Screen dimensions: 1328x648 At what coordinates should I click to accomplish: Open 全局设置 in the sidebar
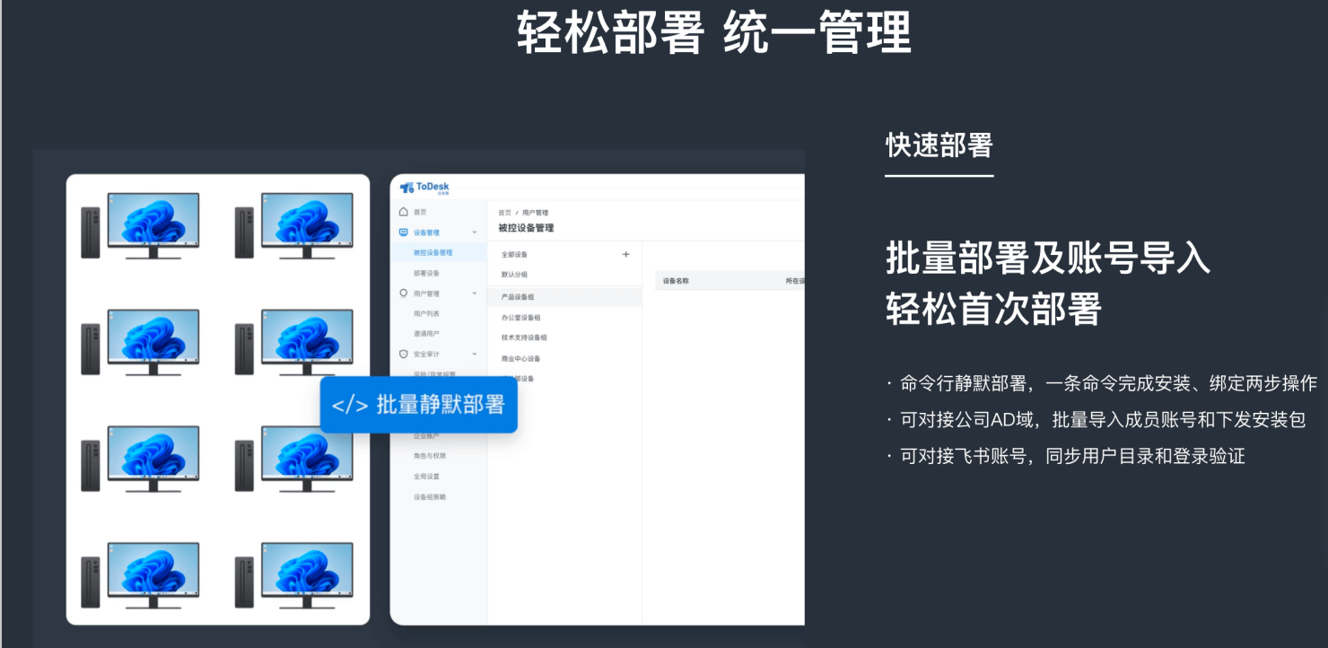click(426, 477)
